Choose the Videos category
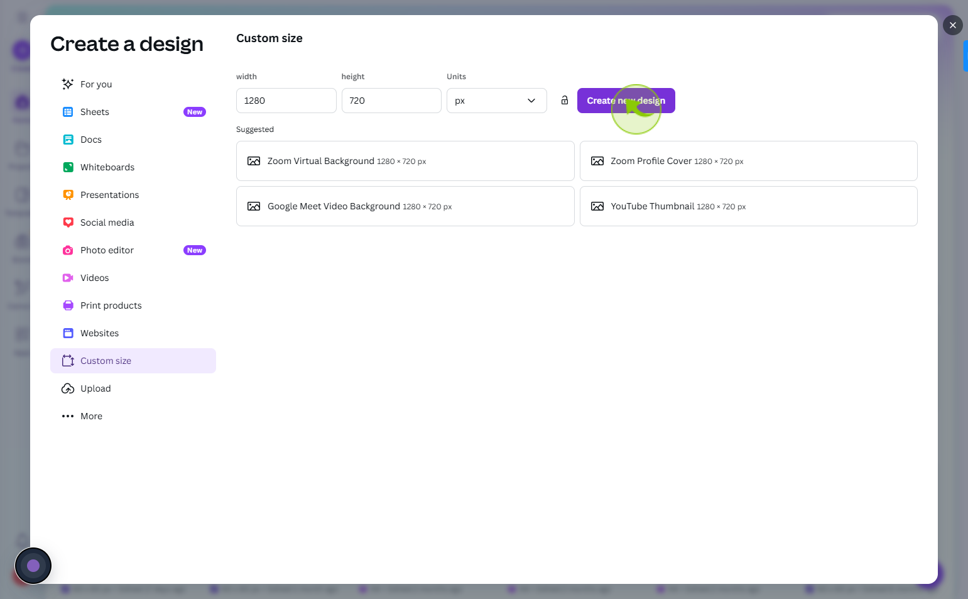This screenshot has width=968, height=599. (133, 278)
